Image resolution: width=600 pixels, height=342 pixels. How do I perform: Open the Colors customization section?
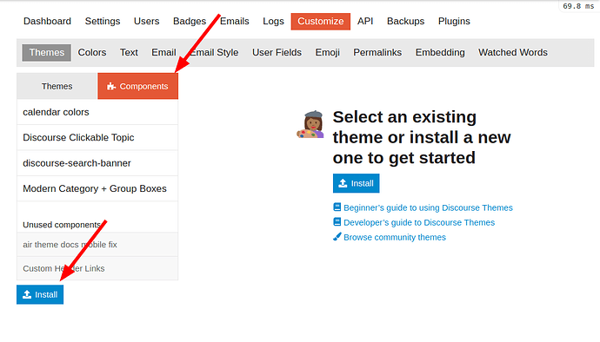click(92, 52)
